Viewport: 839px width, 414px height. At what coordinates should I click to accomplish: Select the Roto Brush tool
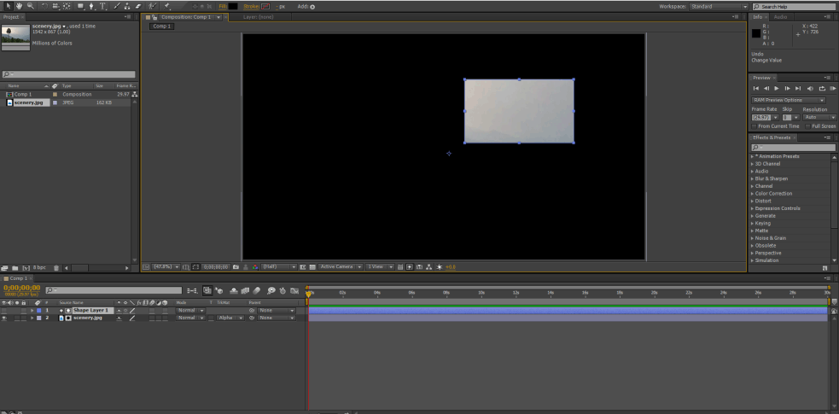point(153,7)
